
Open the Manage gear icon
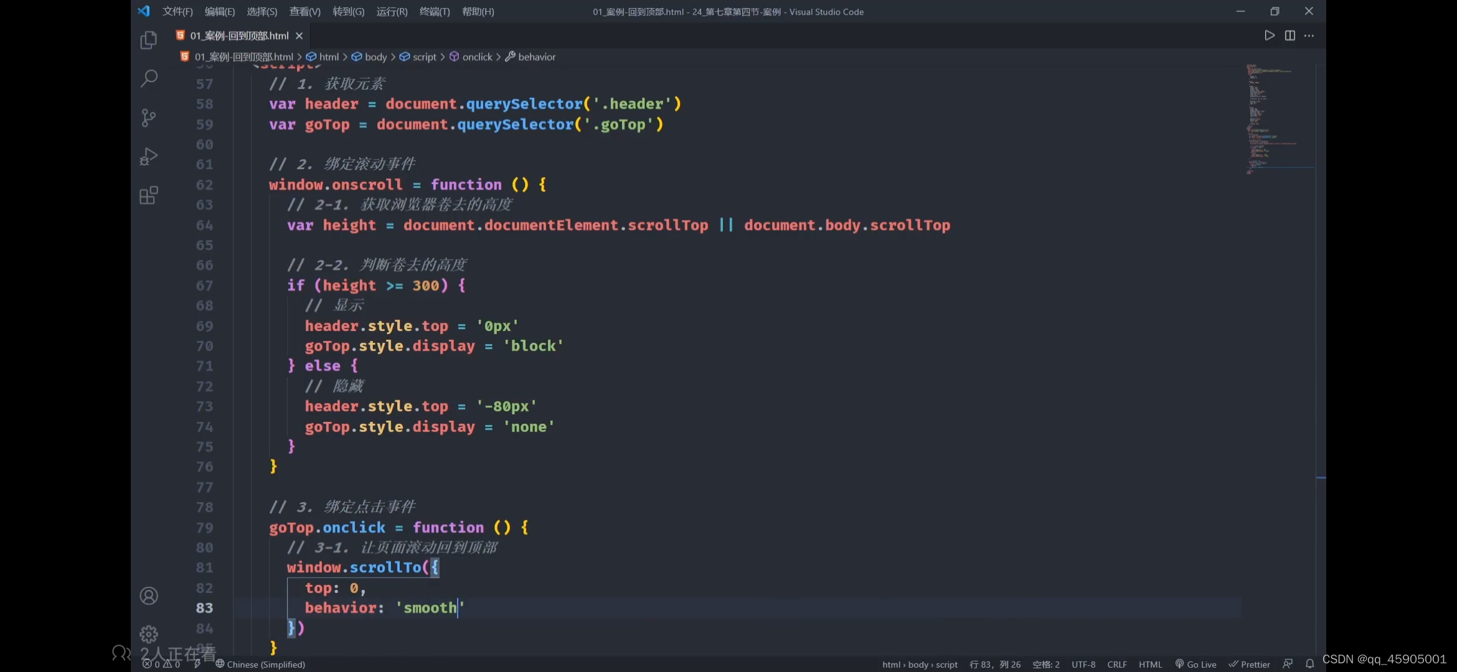[148, 634]
